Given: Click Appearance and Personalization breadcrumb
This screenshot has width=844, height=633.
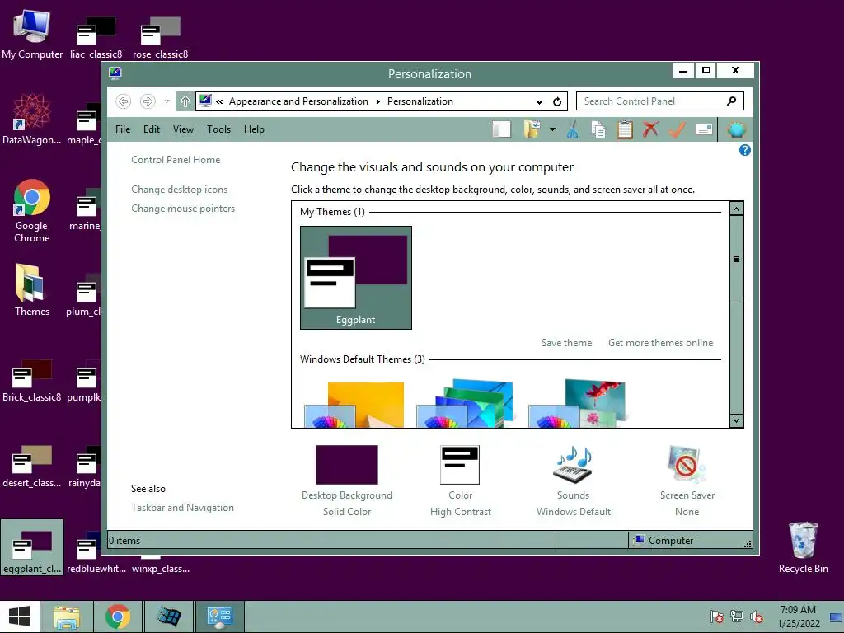Looking at the screenshot, I should pyautogui.click(x=298, y=101).
